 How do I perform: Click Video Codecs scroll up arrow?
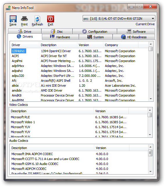(x=150, y=110)
